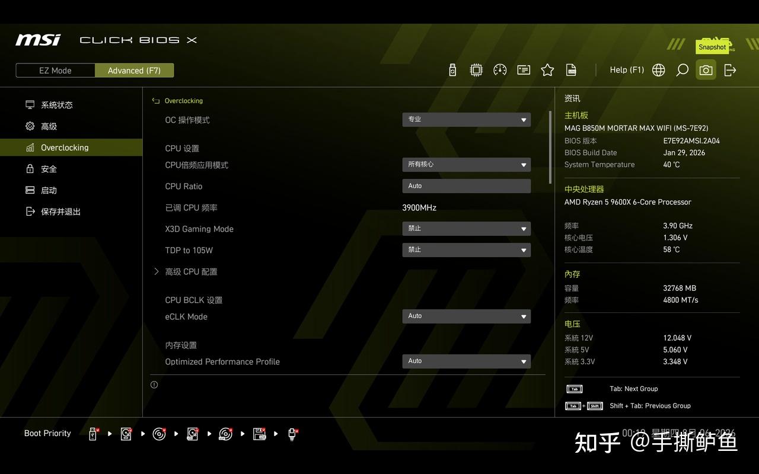The height and width of the screenshot is (474, 759).
Task: Select the network boot device icon
Action: 293,434
